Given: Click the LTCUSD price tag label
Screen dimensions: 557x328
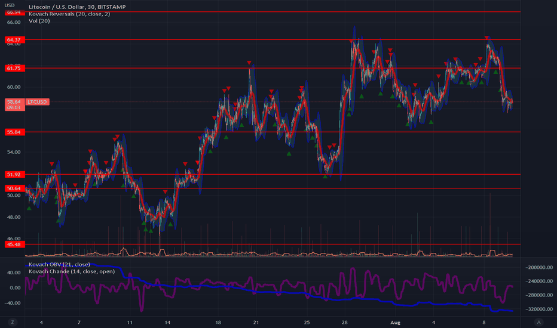Looking at the screenshot, I should pyautogui.click(x=37, y=102).
